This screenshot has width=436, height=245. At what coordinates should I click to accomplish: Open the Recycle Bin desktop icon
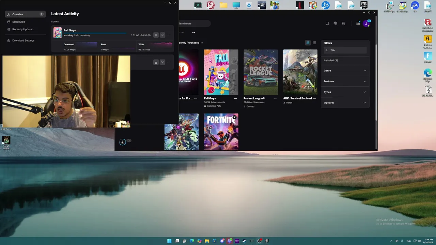pyautogui.click(x=249, y=5)
